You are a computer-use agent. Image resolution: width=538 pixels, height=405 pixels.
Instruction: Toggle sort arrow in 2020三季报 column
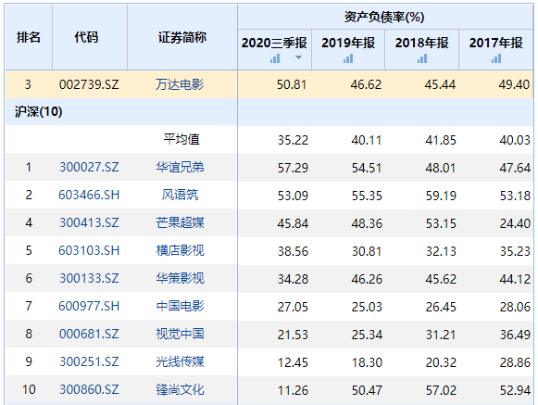[298, 57]
